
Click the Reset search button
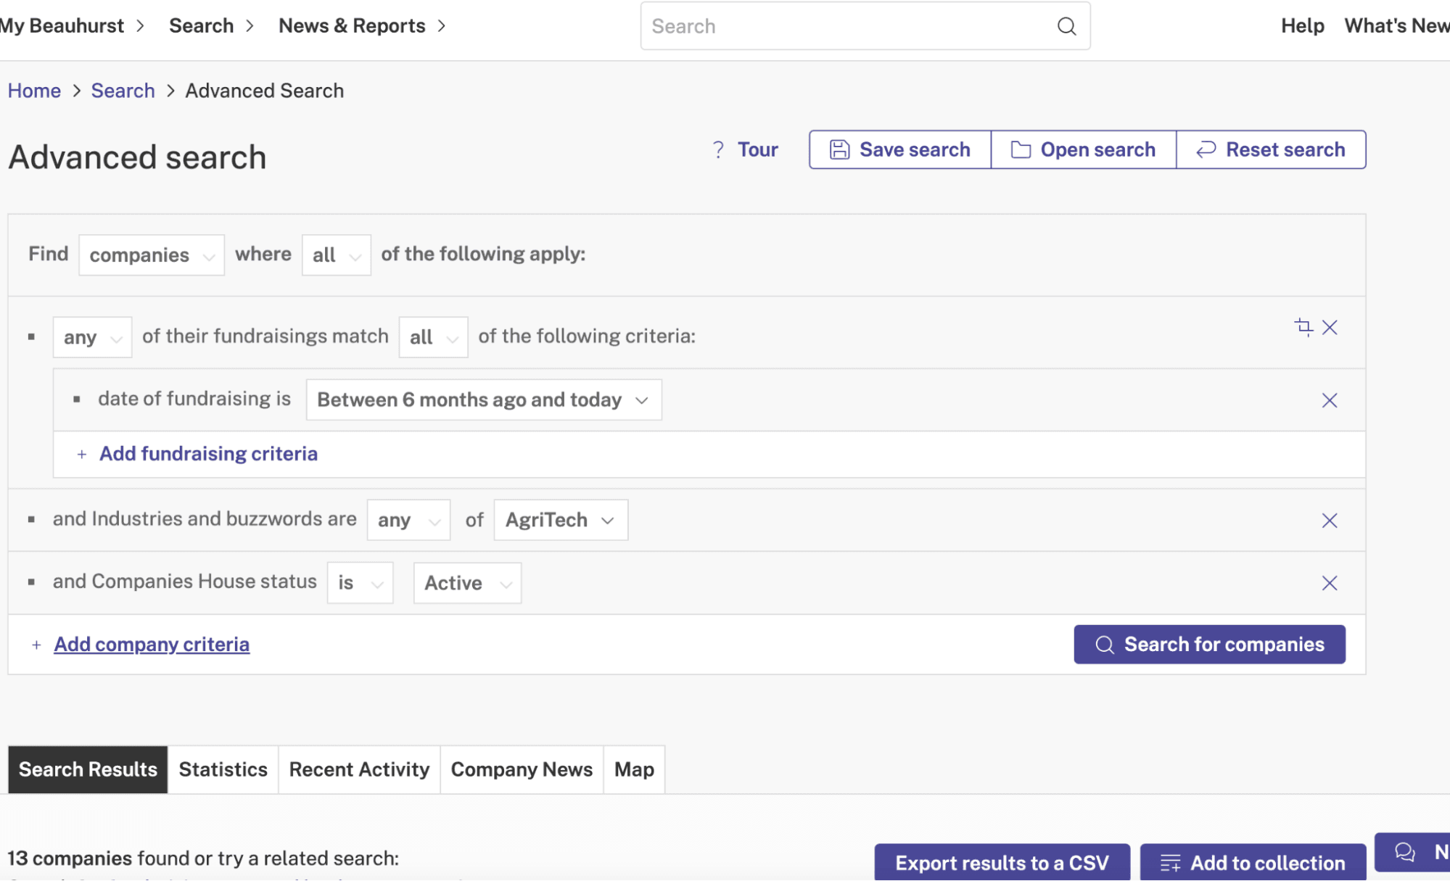[x=1271, y=150]
